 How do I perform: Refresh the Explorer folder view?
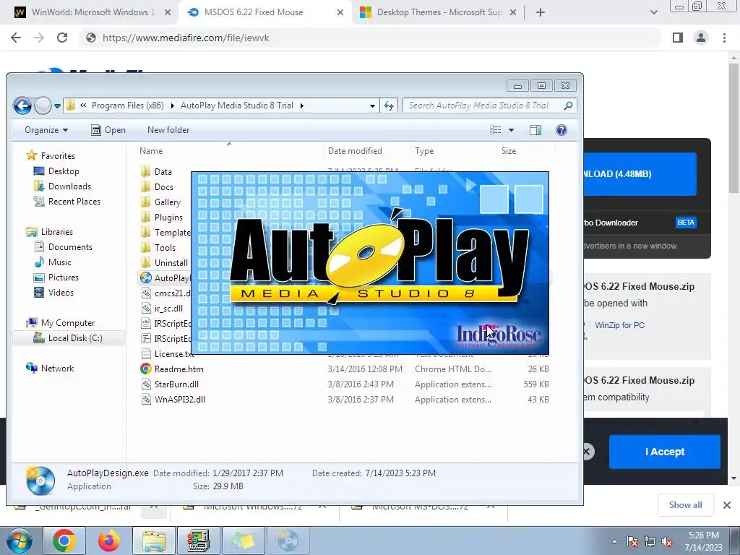pos(389,106)
